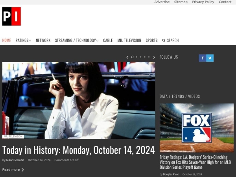Open the Cable menu item
Viewport: 236px width, 177px height.
(108, 41)
